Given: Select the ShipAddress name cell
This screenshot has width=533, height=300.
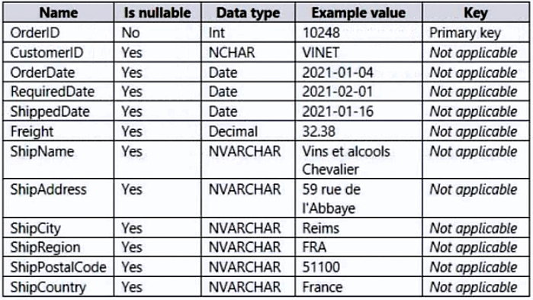Looking at the screenshot, I should click(59, 198).
